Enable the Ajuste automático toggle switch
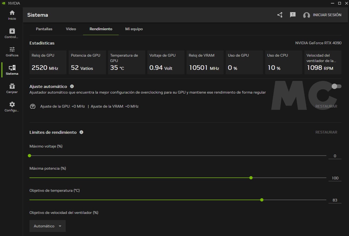Screen dimensions: 349x236 click(337, 86)
